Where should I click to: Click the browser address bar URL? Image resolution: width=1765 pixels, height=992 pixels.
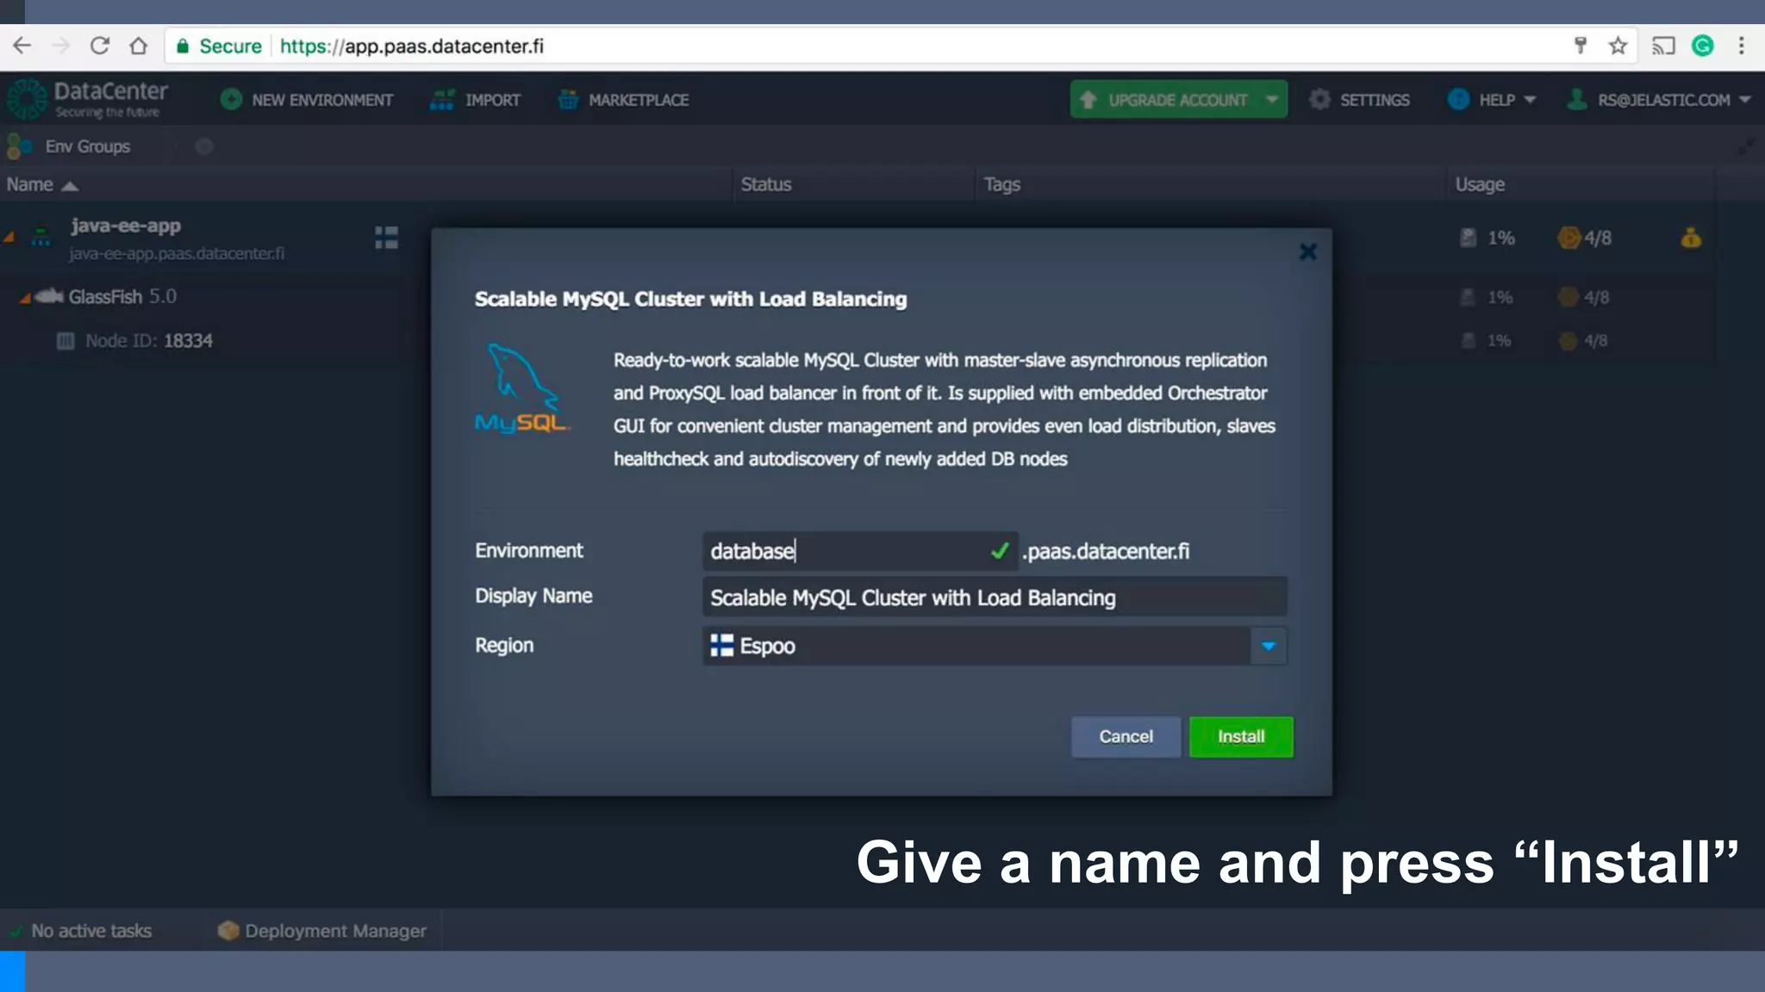[412, 46]
